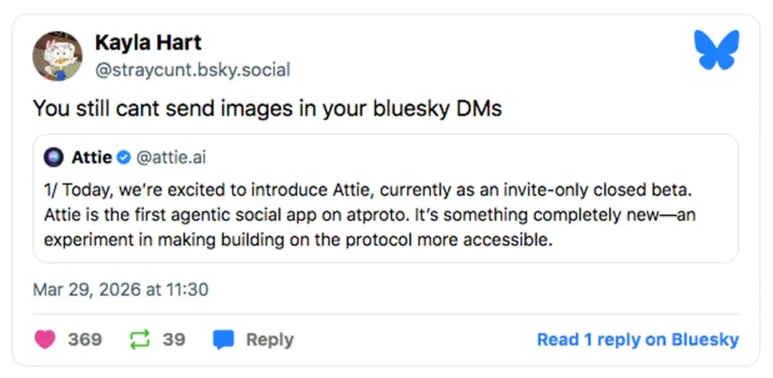Click Attie's blue verified badge
The image size is (773, 378).
click(125, 158)
